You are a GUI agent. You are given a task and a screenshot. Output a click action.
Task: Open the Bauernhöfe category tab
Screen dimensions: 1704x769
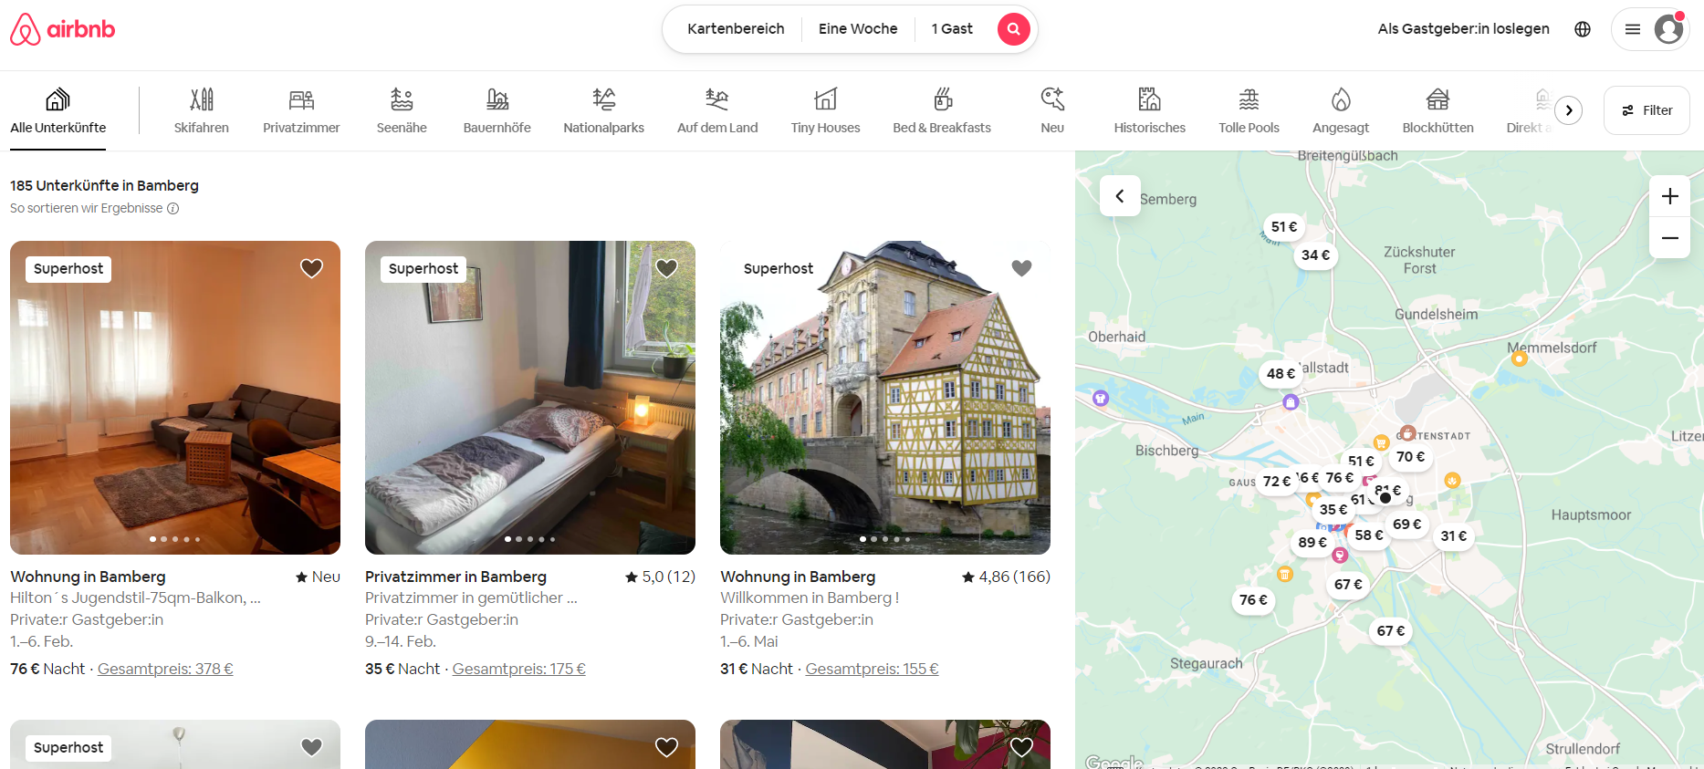pyautogui.click(x=497, y=110)
